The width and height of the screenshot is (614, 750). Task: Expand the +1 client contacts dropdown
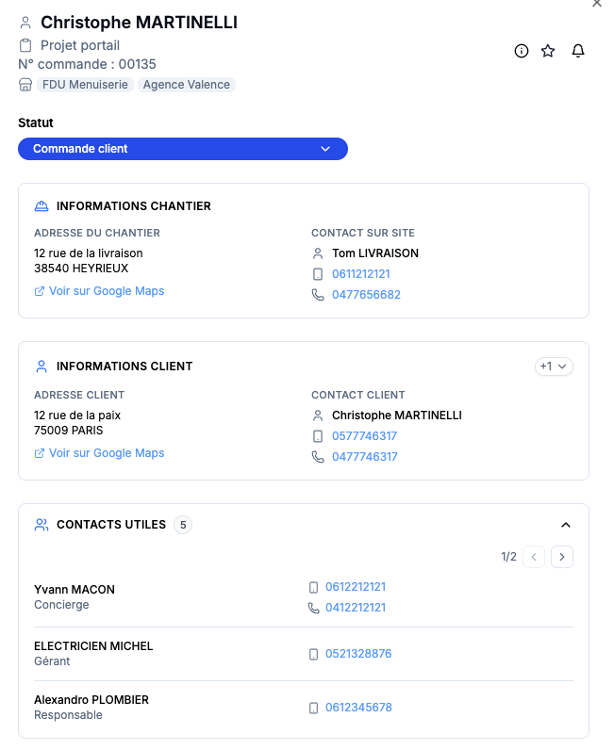(x=554, y=367)
